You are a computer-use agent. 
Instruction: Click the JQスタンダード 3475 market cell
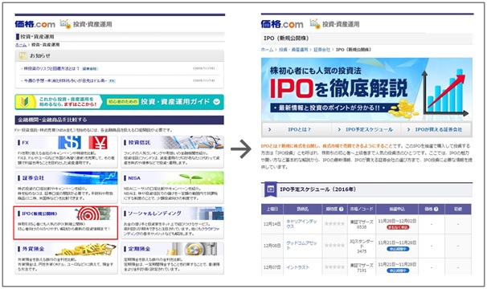point(362,246)
